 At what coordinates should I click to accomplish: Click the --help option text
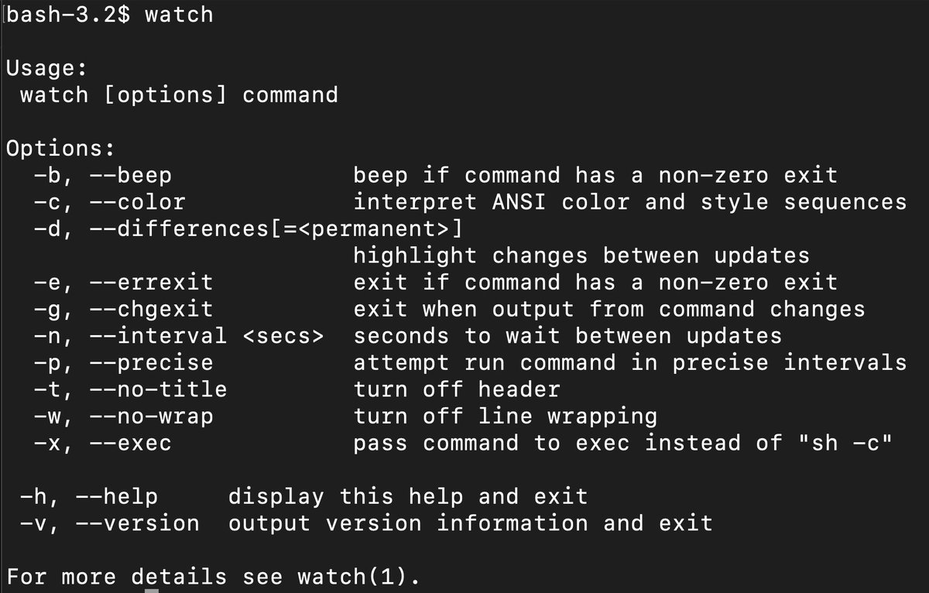(x=116, y=496)
